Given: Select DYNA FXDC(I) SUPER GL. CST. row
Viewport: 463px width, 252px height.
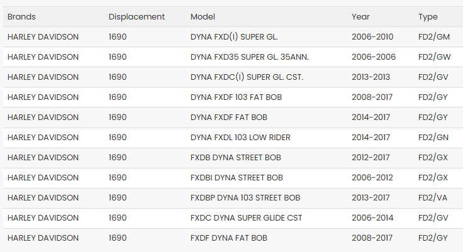Looking at the screenshot, I should tap(247, 77).
